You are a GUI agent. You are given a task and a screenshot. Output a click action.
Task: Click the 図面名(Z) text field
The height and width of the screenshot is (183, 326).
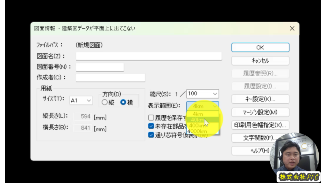149,56
